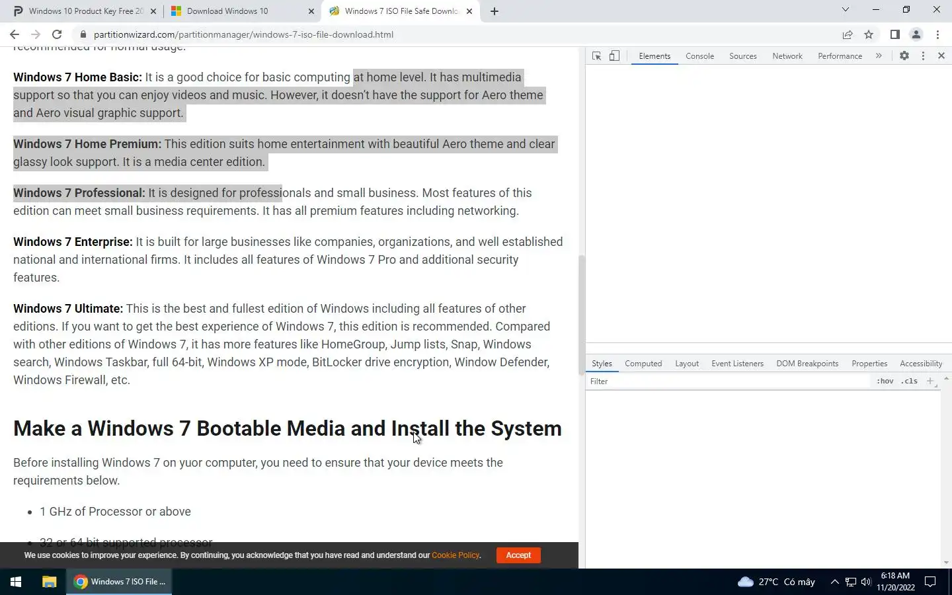The image size is (952, 595).
Task: Open the volume speaker tray icon
Action: click(x=866, y=582)
